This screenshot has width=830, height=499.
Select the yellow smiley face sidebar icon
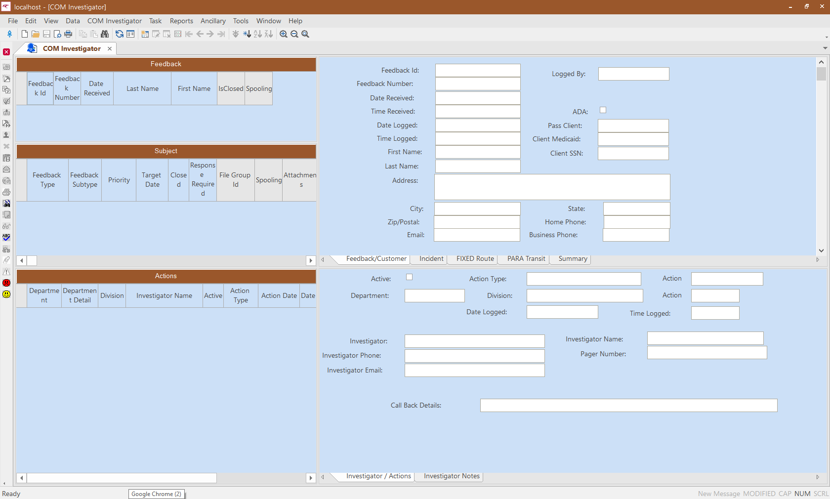click(6, 294)
